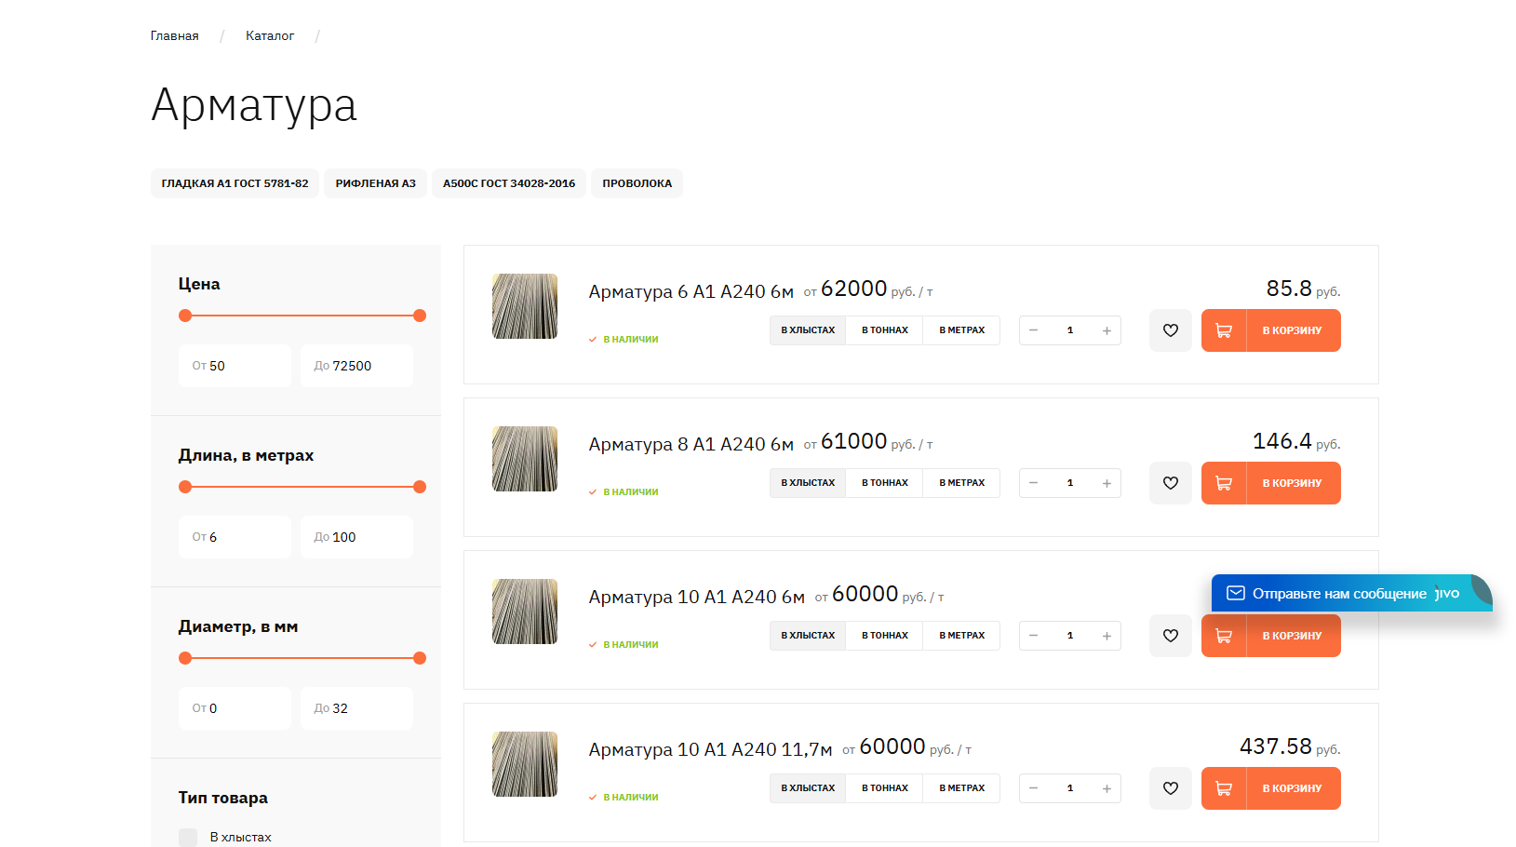
Task: Open 'Каталог' breadcrumb link
Action: tap(270, 36)
